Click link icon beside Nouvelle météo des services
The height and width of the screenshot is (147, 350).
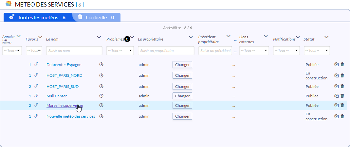[36, 116]
